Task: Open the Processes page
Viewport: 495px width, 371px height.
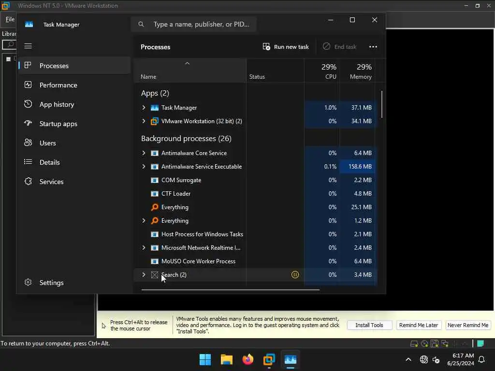Action: tap(74, 66)
